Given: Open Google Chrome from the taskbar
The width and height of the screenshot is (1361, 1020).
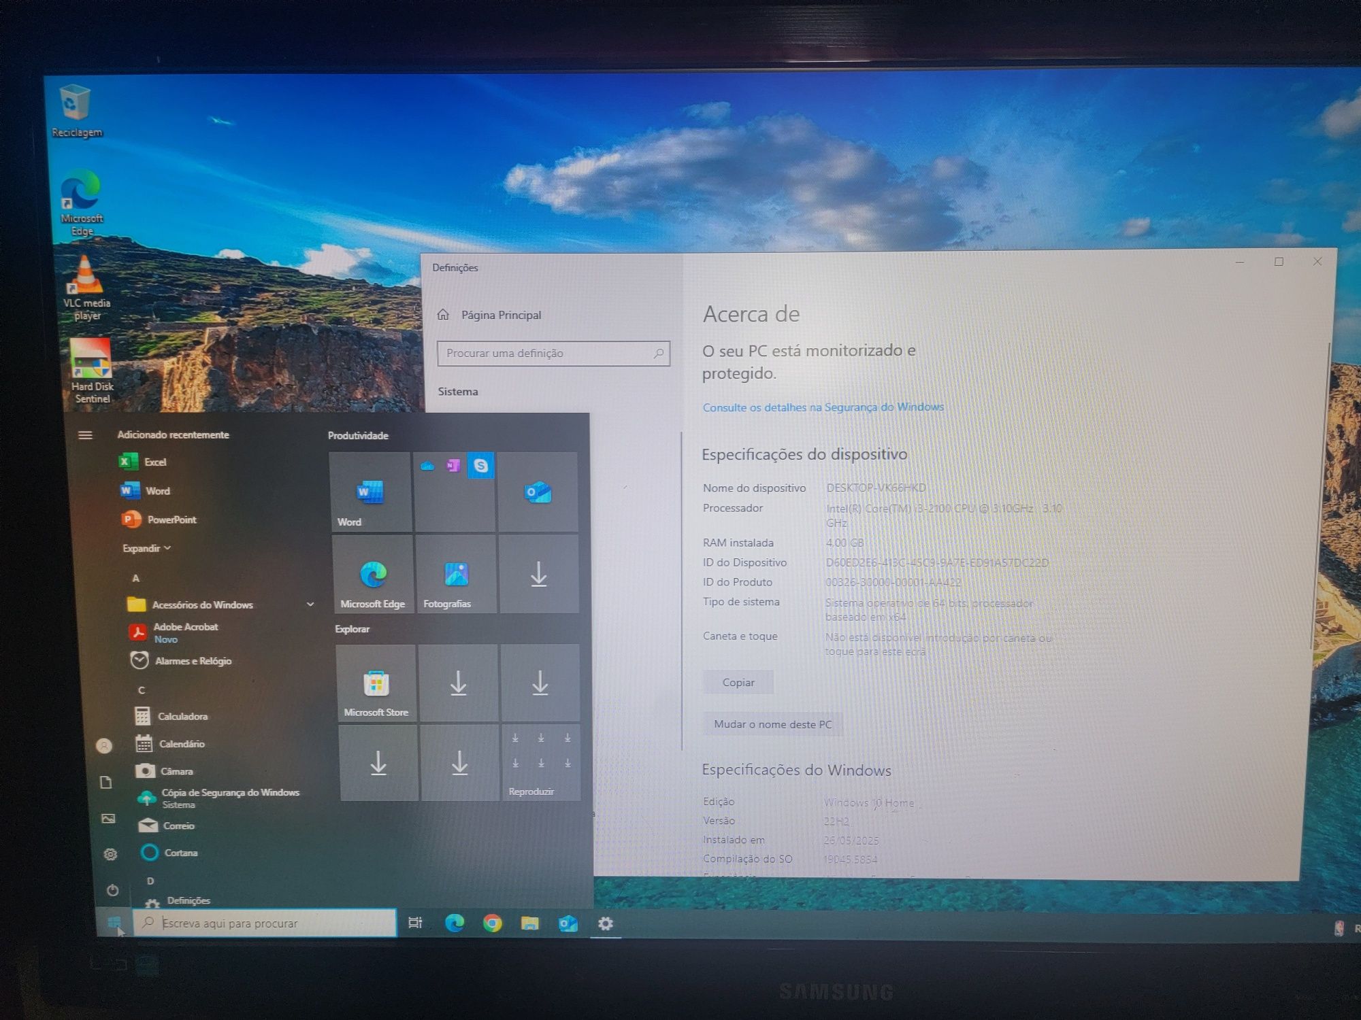Looking at the screenshot, I should (493, 923).
